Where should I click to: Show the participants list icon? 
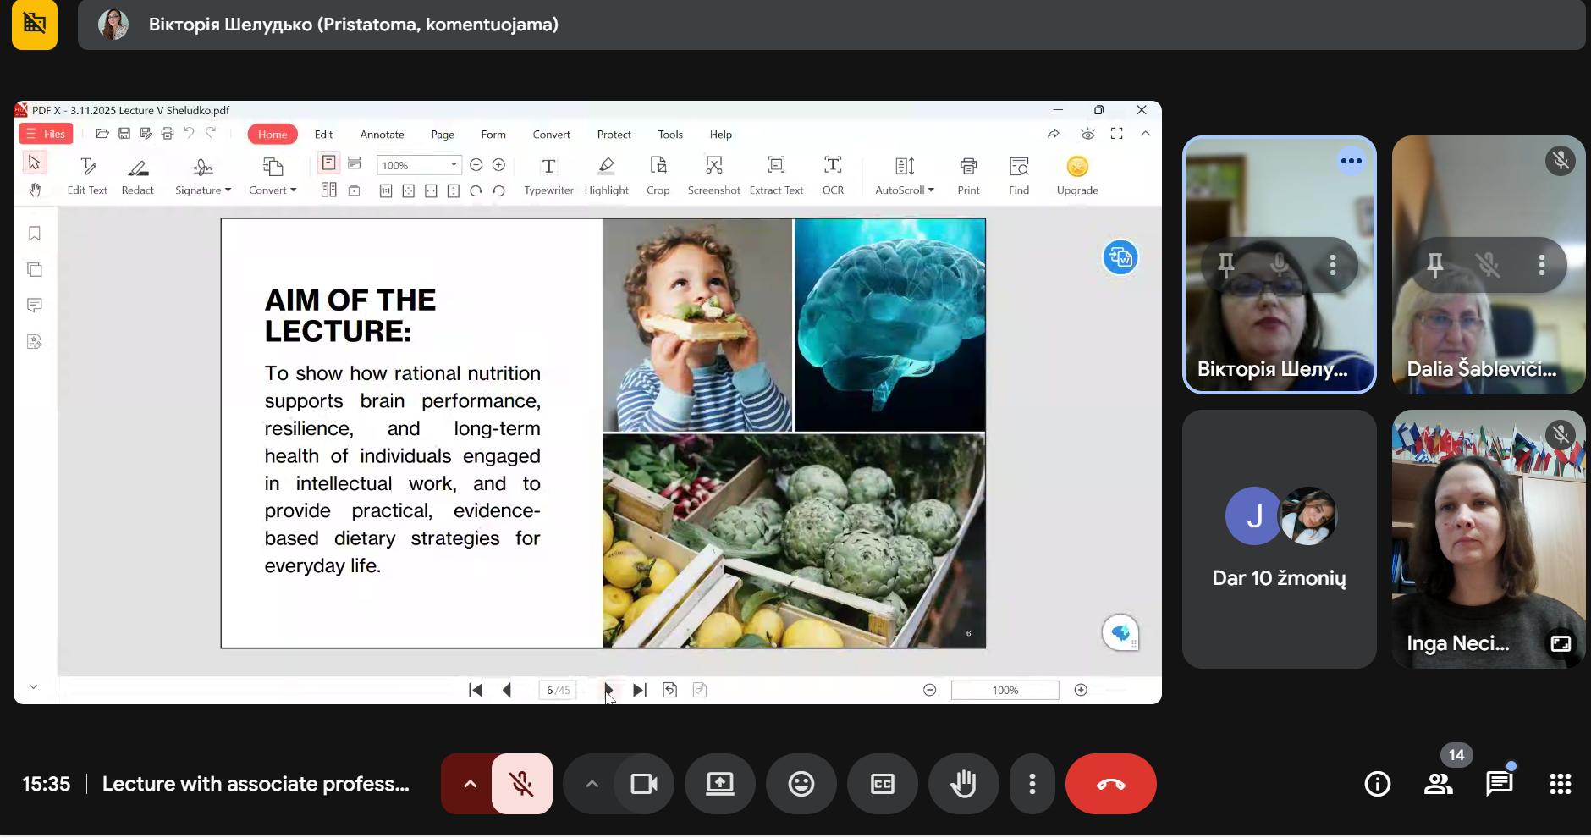coord(1438,784)
